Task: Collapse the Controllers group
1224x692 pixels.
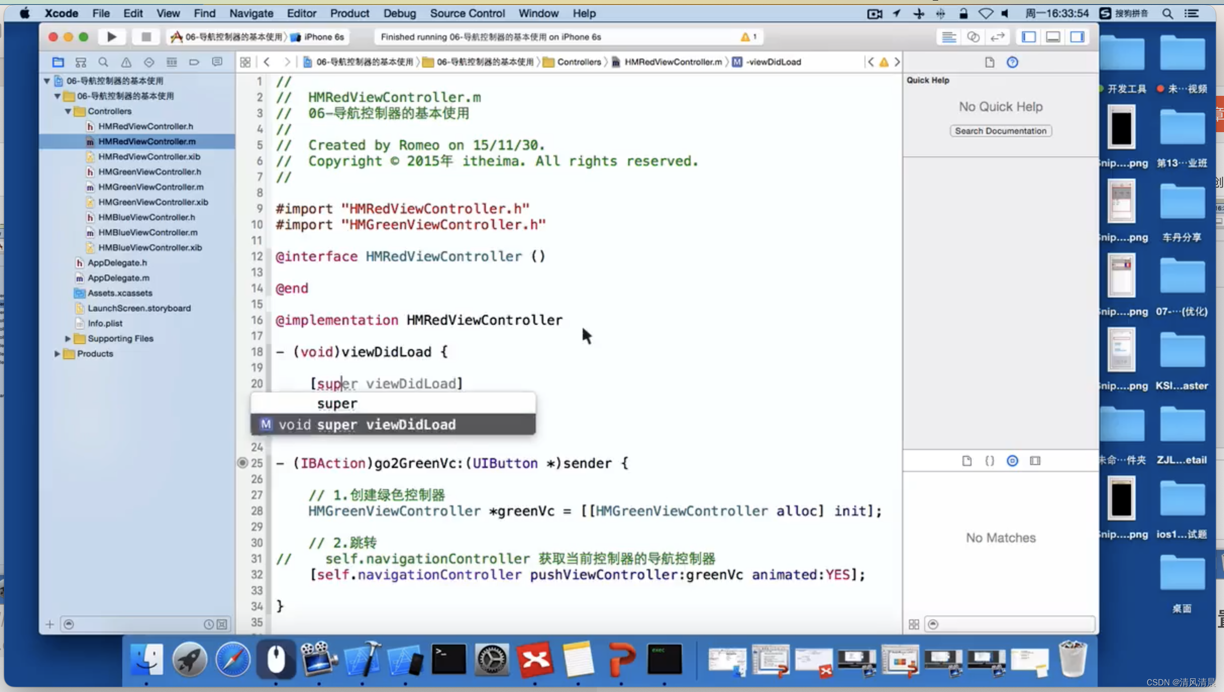Action: (68, 111)
